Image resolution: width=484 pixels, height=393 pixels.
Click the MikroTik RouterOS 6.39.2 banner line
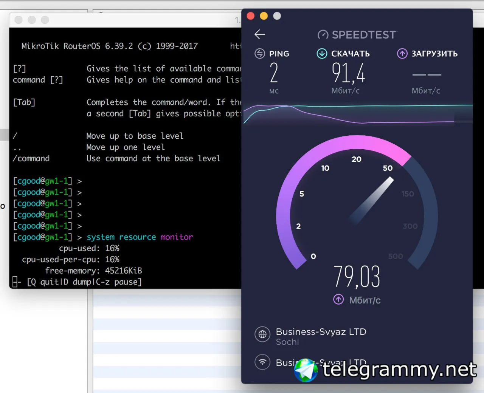pos(110,46)
